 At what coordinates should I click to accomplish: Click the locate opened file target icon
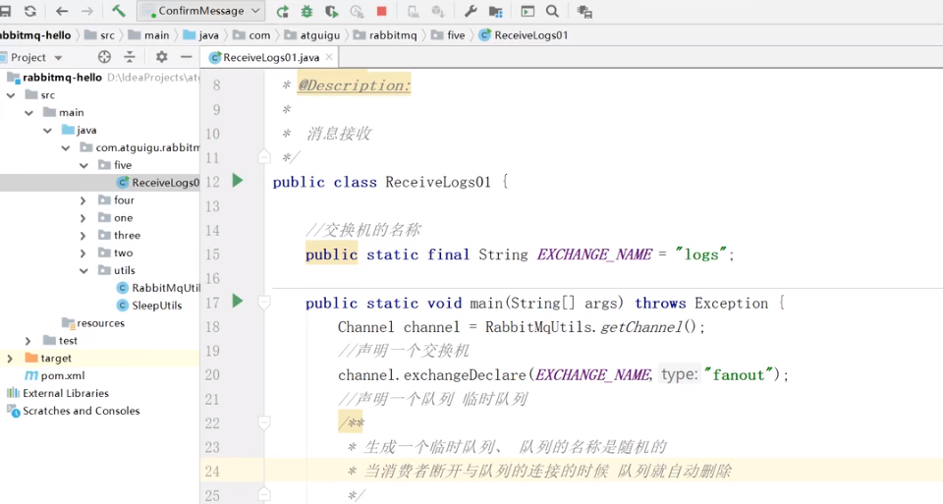coord(104,57)
